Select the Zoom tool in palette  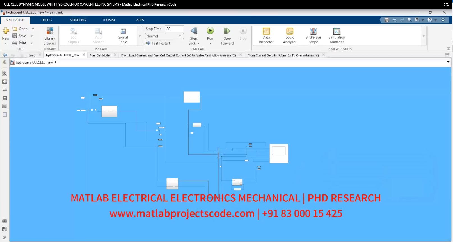(4, 73)
